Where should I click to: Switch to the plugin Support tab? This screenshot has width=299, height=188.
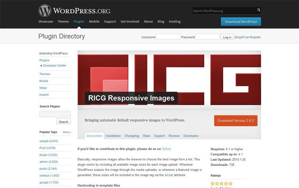159,136
